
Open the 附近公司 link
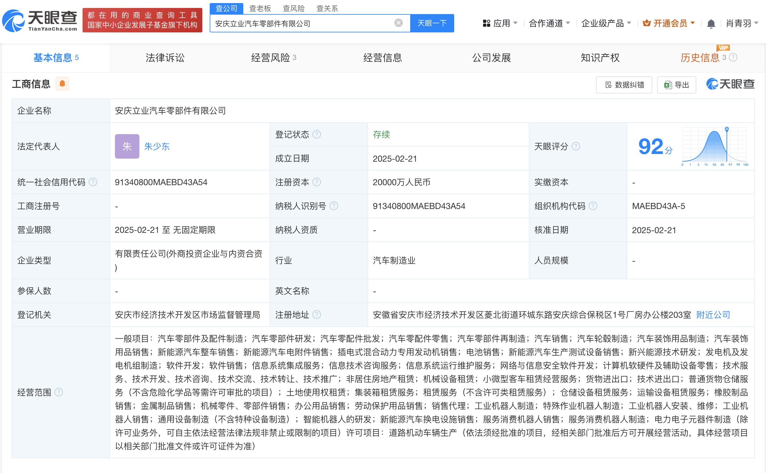pyautogui.click(x=713, y=315)
